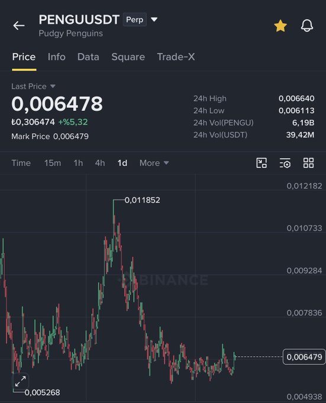The image size is (326, 403).
Task: Expand the More intervals dropdown
Action: tap(154, 163)
